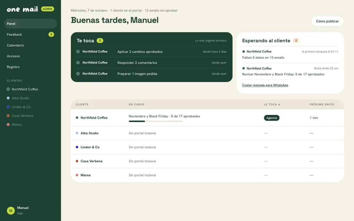Mark 'Responder 2 comentarios' circle done
The height and width of the screenshot is (221, 354).
pos(78,62)
